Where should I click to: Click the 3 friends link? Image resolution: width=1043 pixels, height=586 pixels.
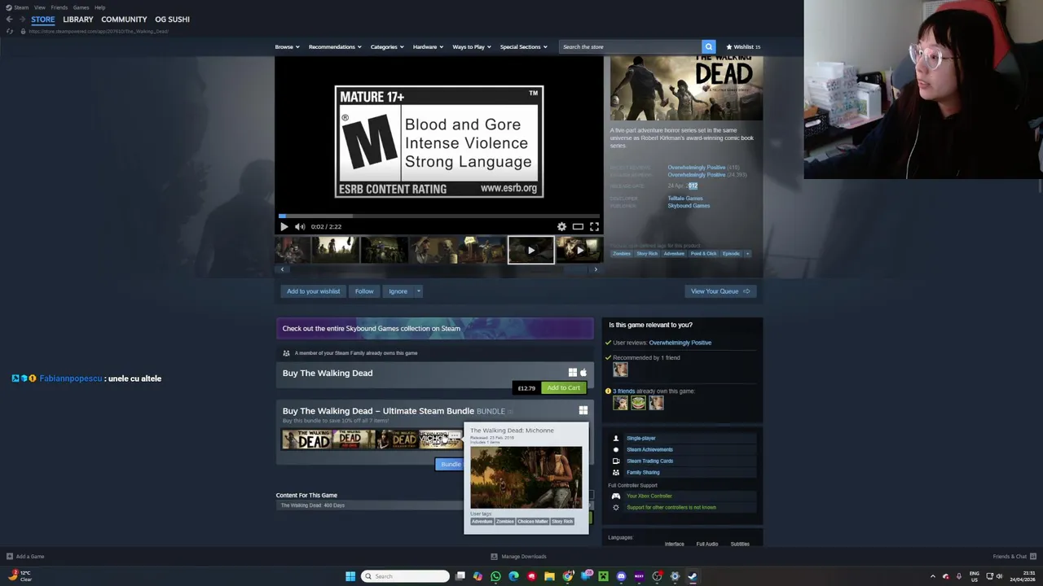coord(623,391)
